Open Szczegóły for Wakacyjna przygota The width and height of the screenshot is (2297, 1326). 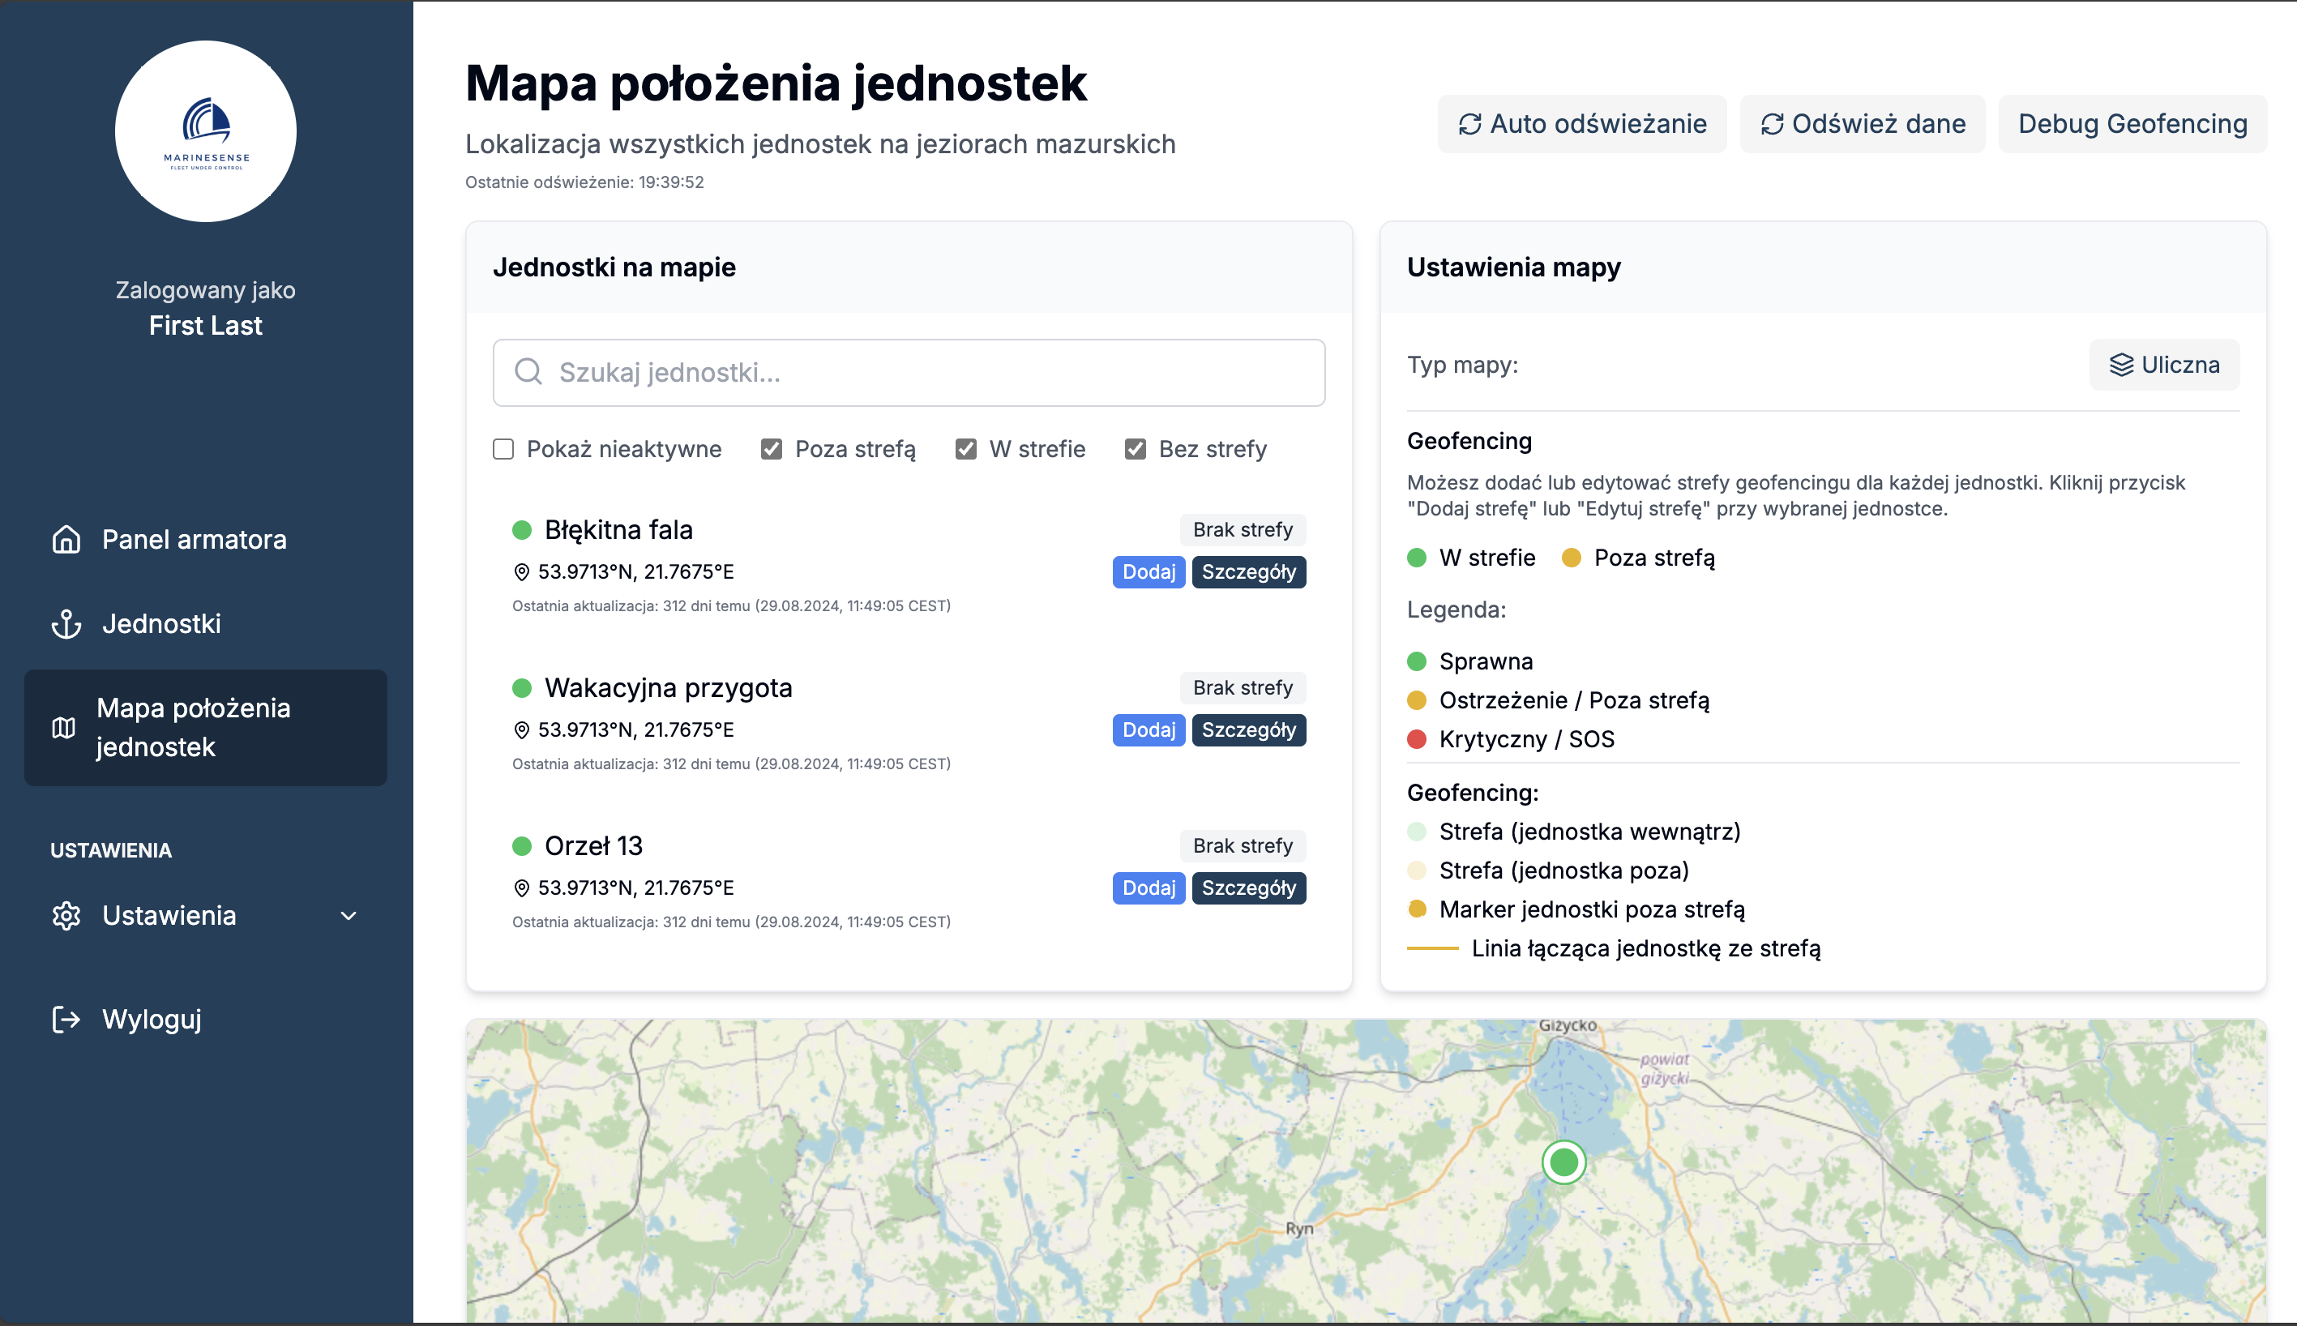click(1249, 730)
